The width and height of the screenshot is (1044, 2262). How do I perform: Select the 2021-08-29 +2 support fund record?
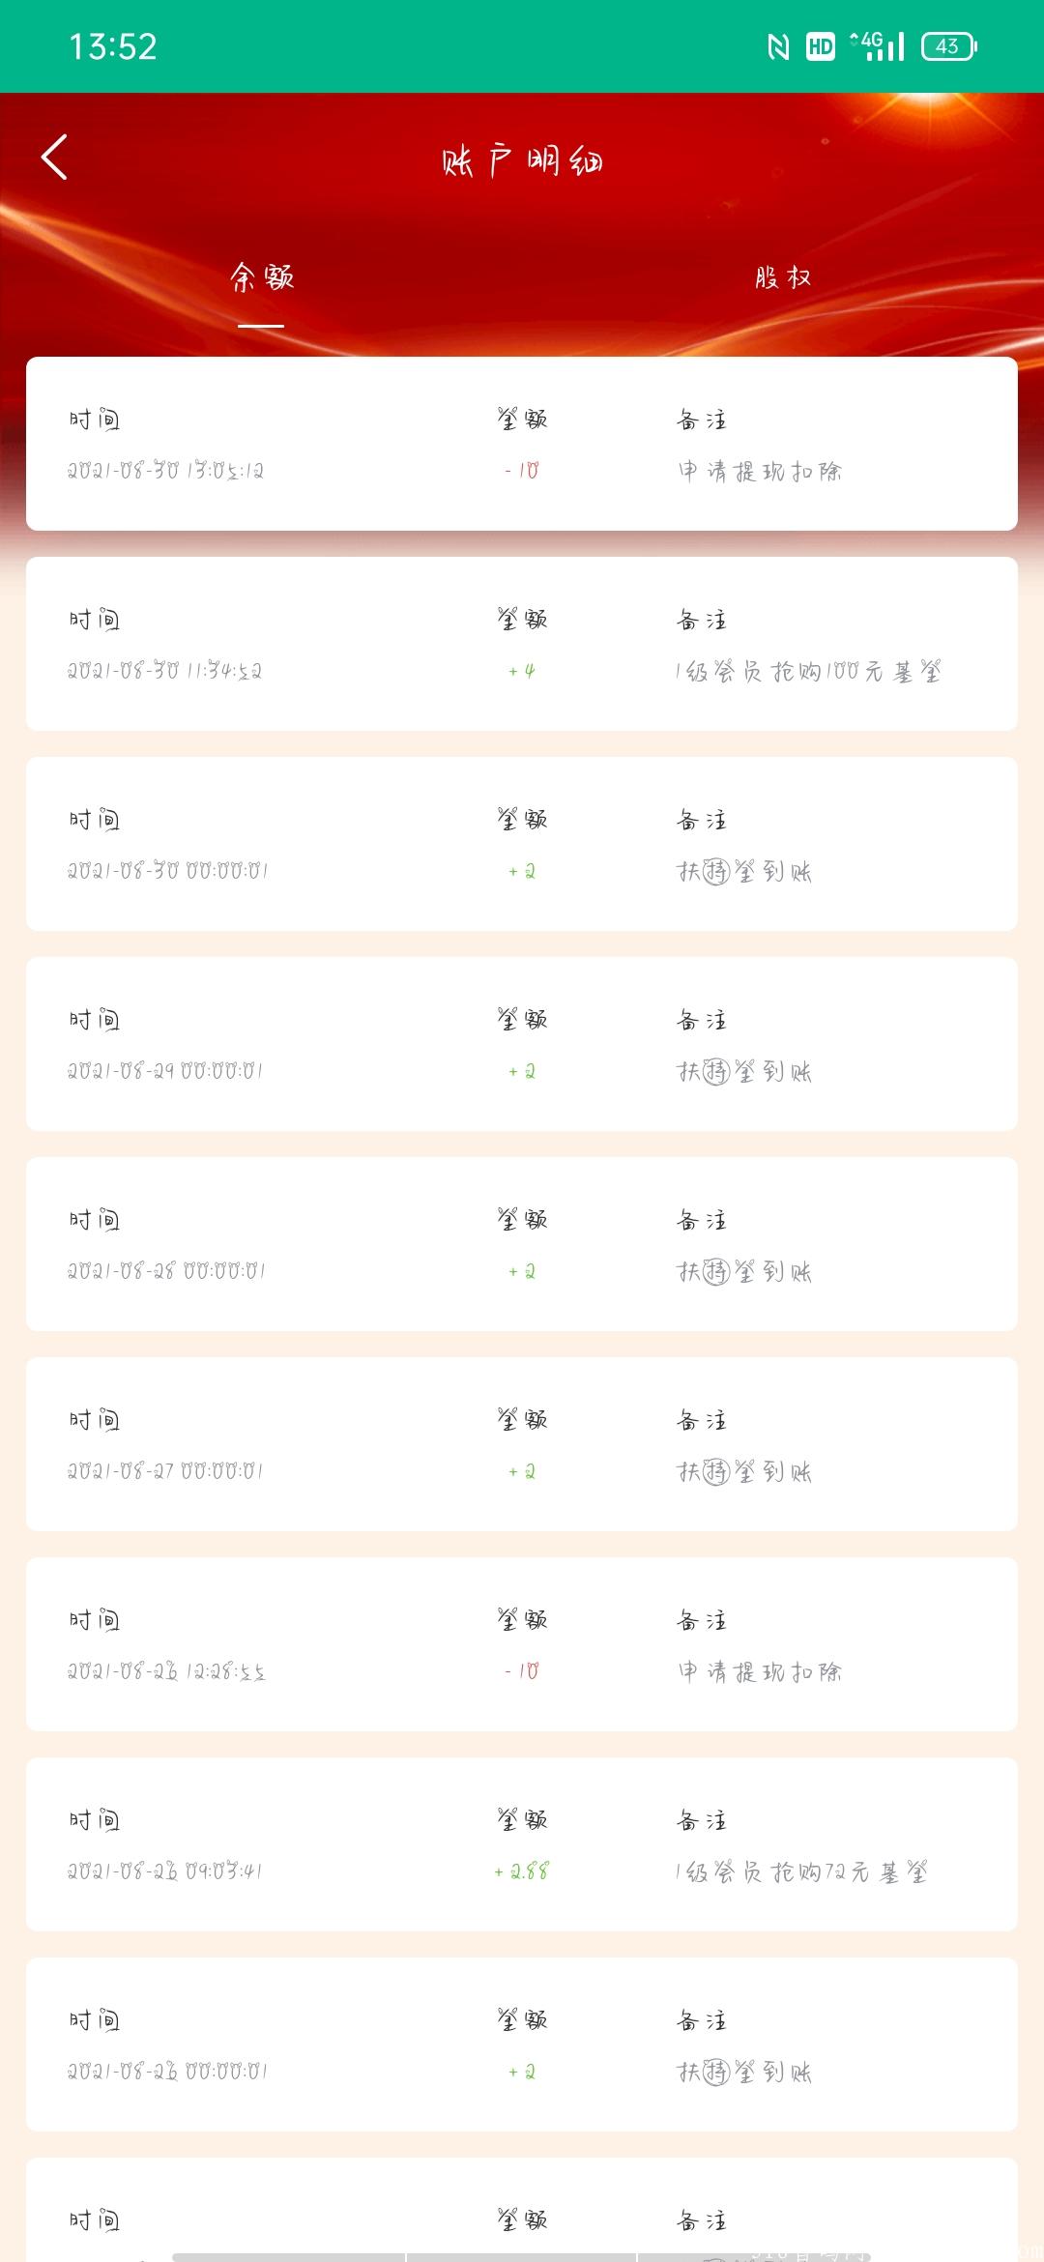click(522, 1044)
